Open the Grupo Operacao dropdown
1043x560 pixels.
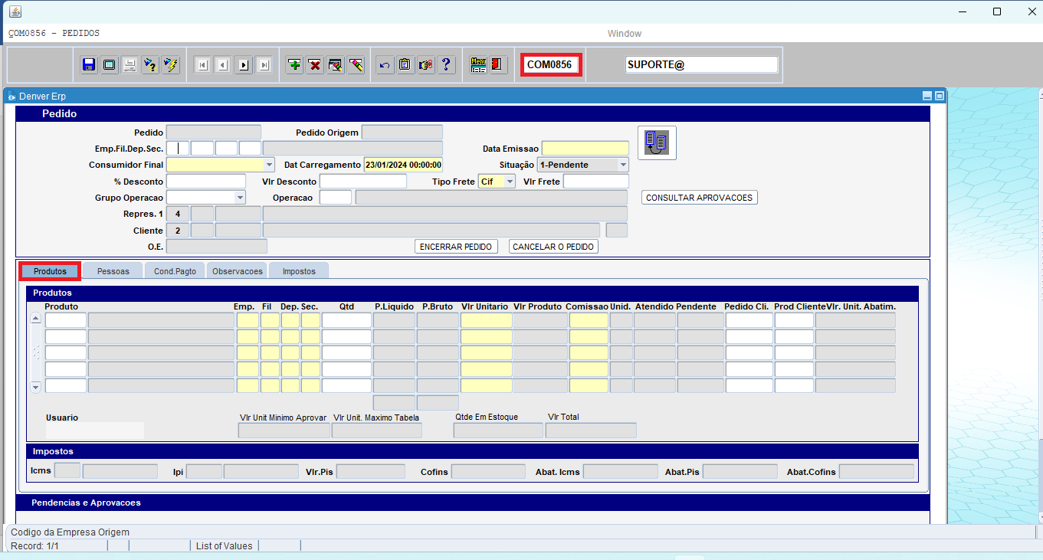[240, 198]
